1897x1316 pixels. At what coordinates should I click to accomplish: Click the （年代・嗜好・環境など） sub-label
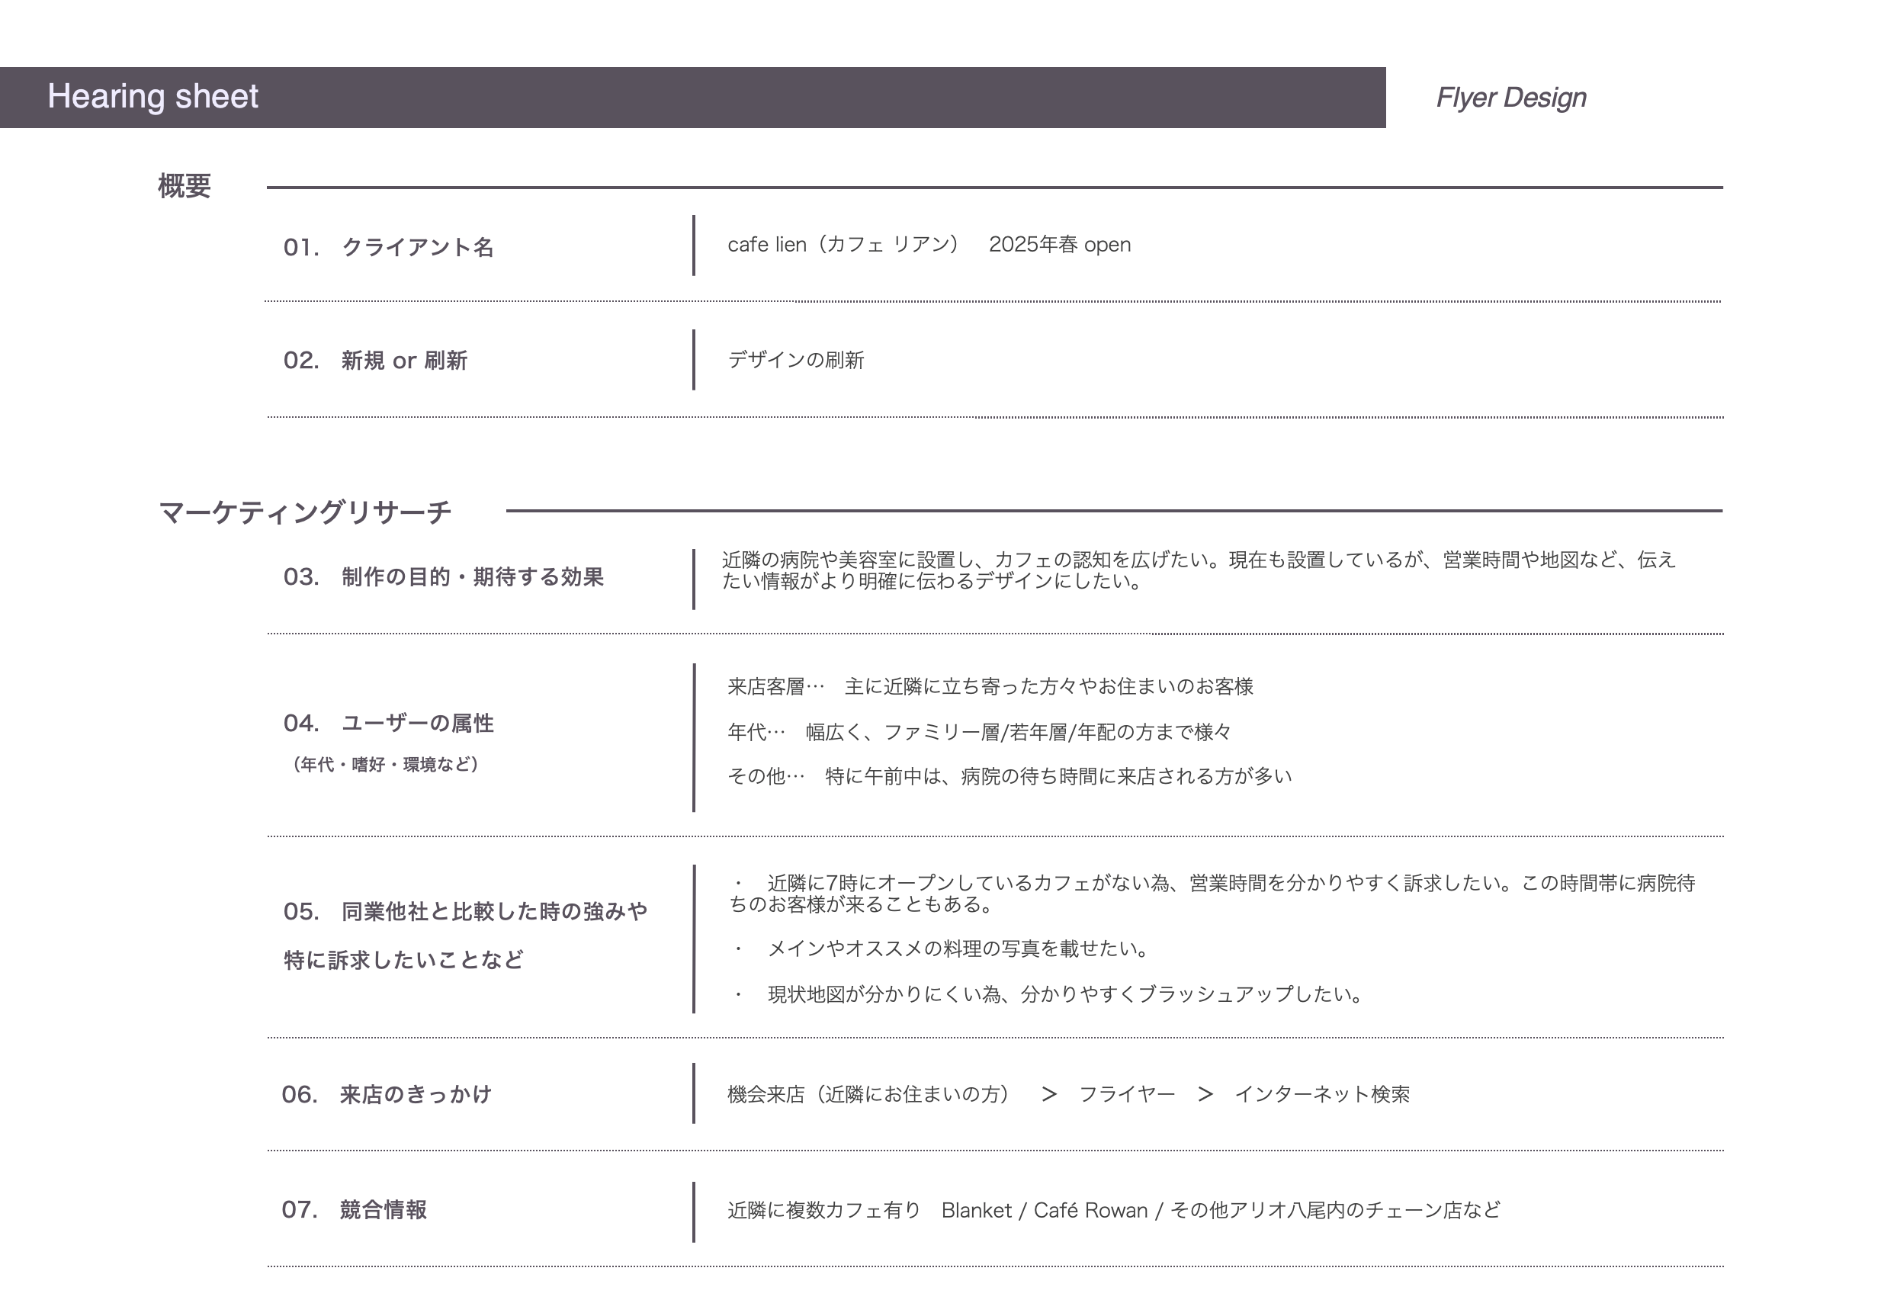point(385,765)
